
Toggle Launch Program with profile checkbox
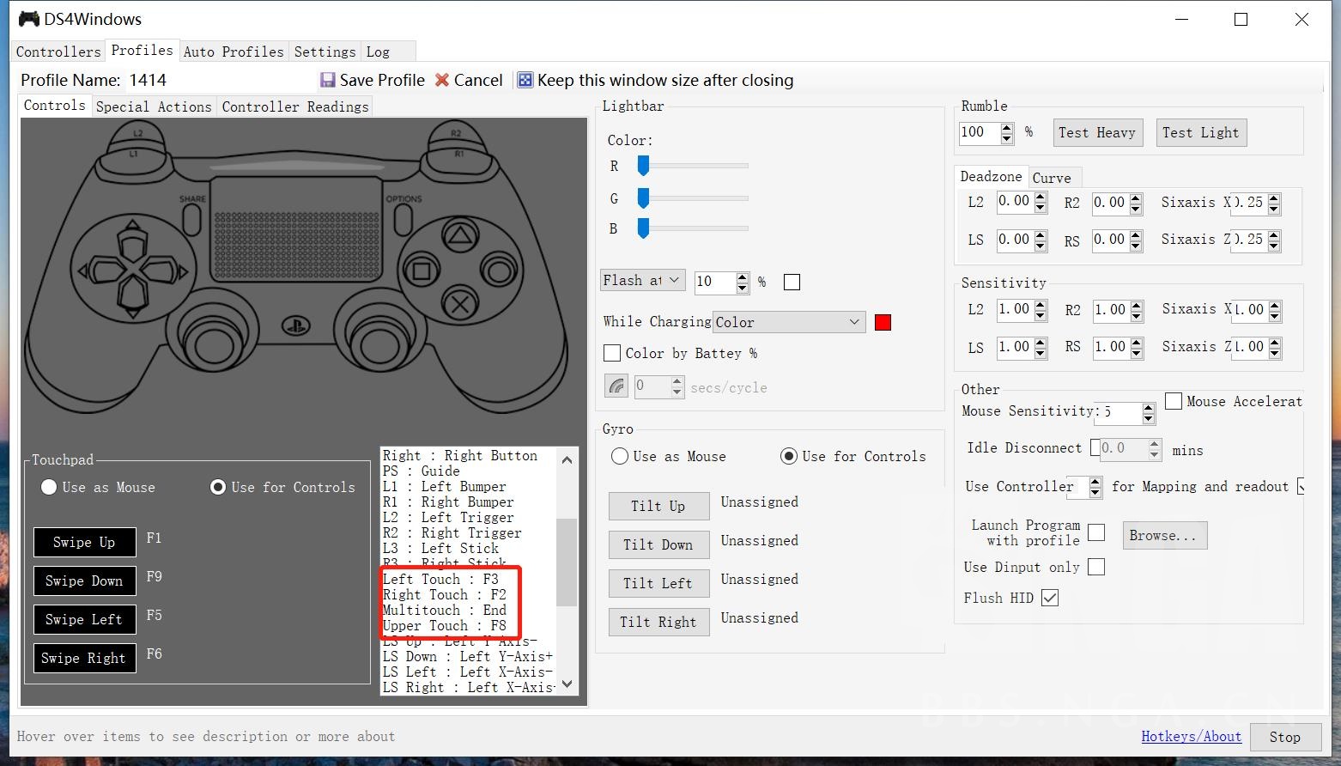(x=1096, y=532)
